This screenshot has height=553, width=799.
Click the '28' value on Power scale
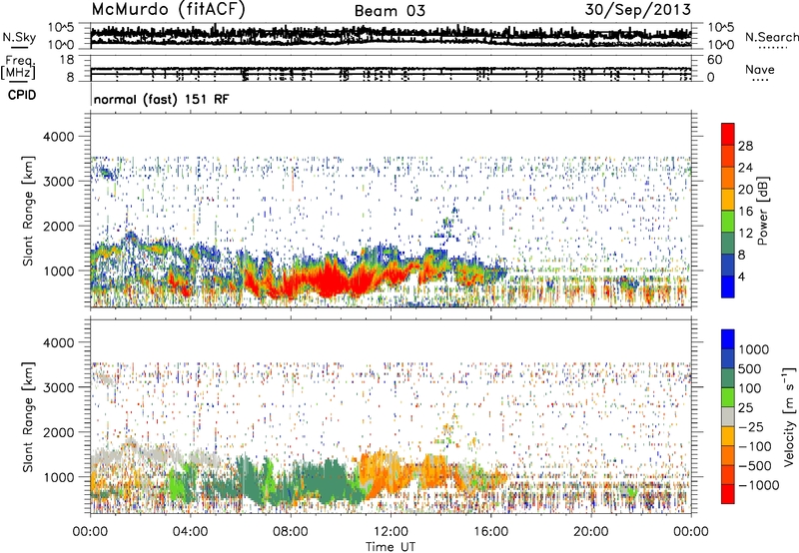coord(745,146)
